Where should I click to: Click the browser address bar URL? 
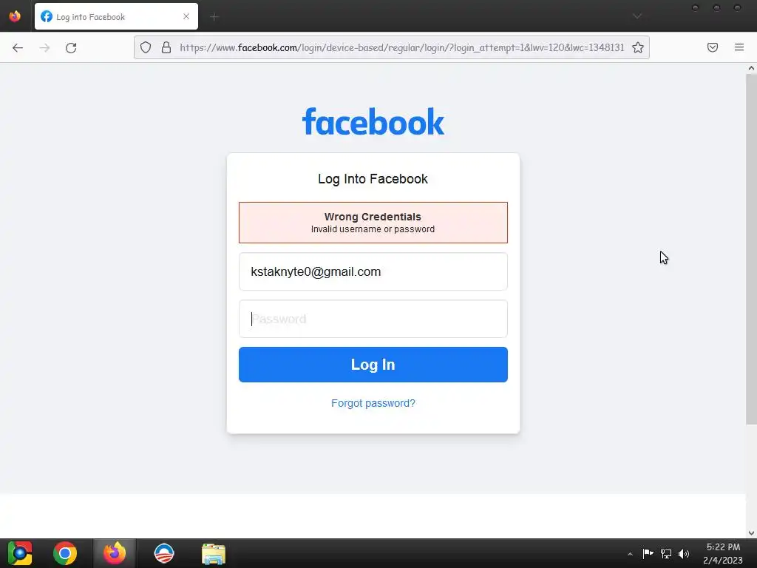pyautogui.click(x=401, y=47)
